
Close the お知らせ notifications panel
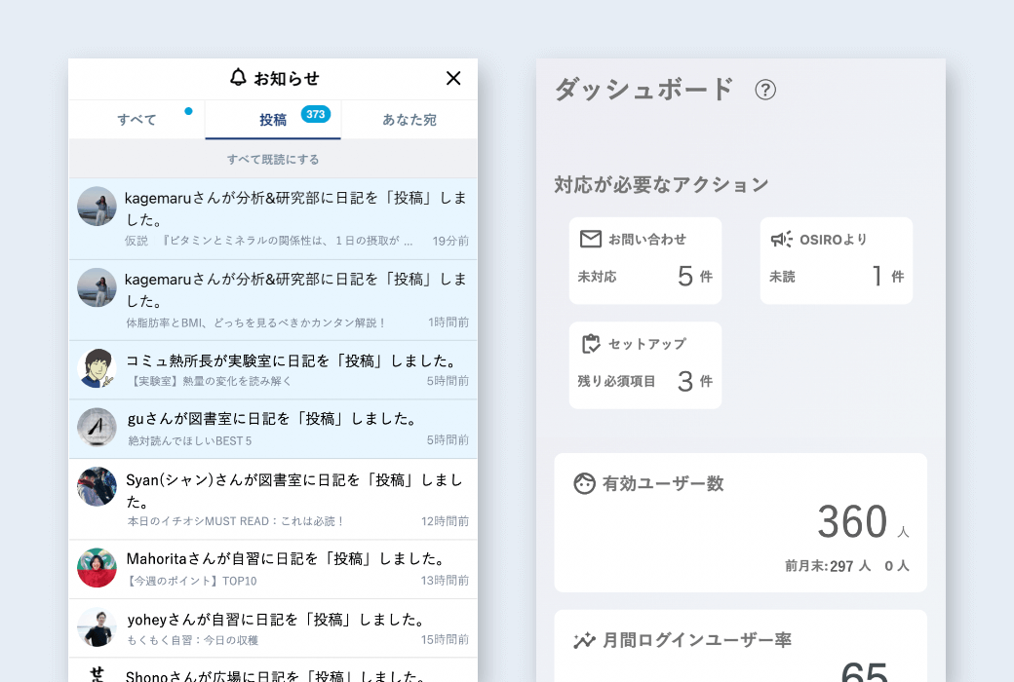click(453, 79)
